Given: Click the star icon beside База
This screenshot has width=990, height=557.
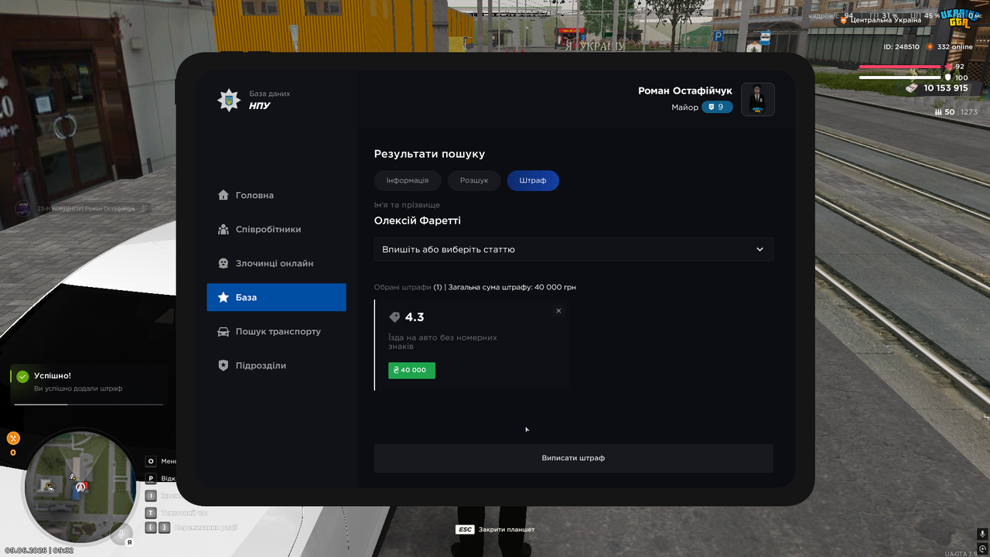Looking at the screenshot, I should (224, 297).
